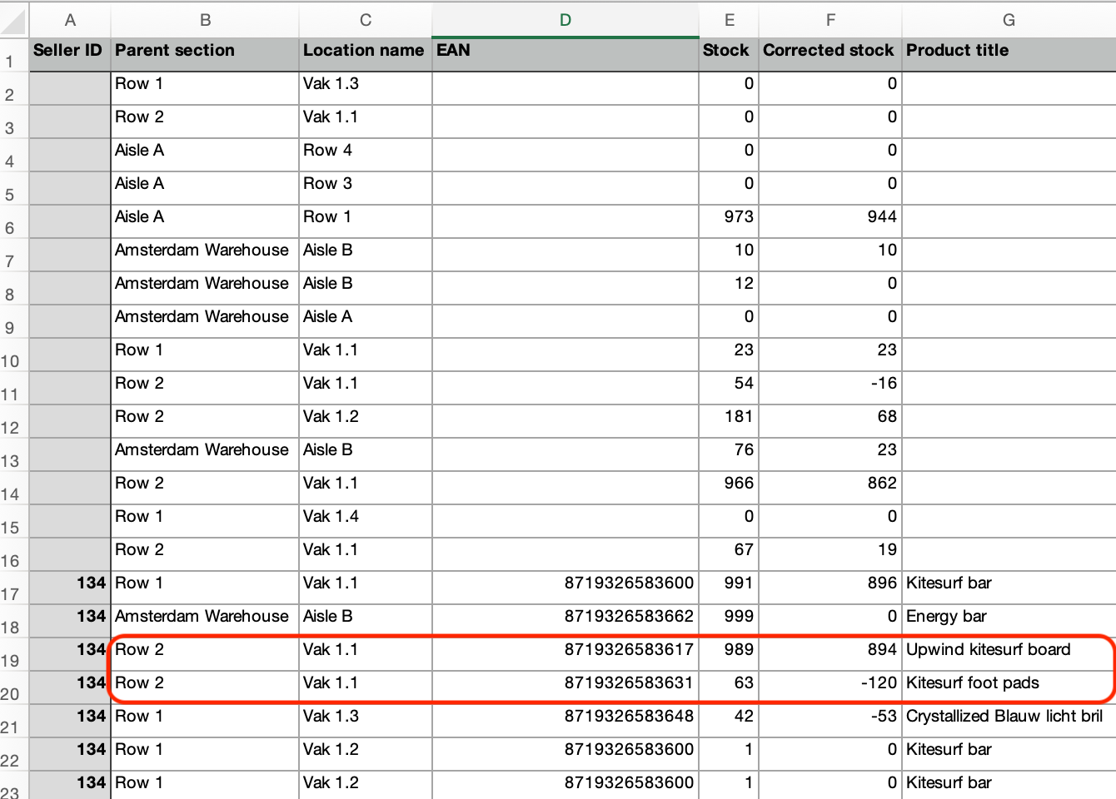Select column C header
This screenshot has height=799, width=1116.
(366, 19)
